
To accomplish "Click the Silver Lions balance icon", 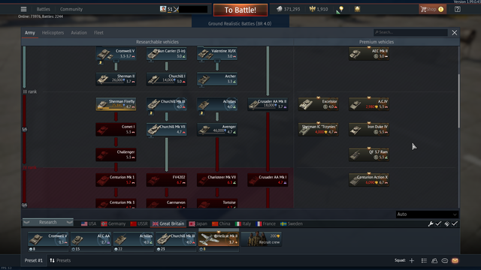I will point(279,9).
